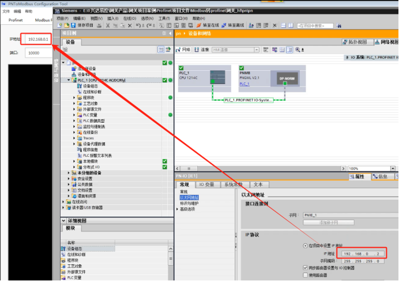Click the project tree list view icon
Image resolution: width=399 pixels, height=281 pixels.
(161, 50)
